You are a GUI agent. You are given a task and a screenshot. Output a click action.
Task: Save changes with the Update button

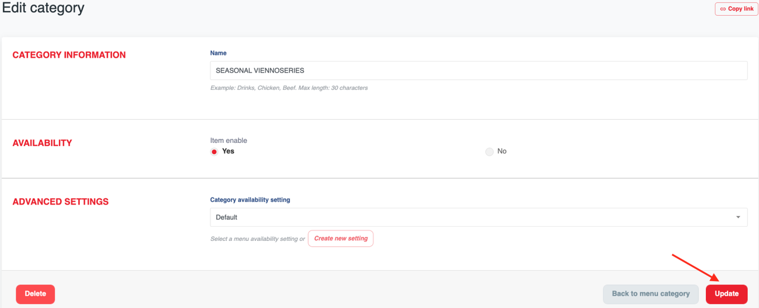(x=726, y=294)
